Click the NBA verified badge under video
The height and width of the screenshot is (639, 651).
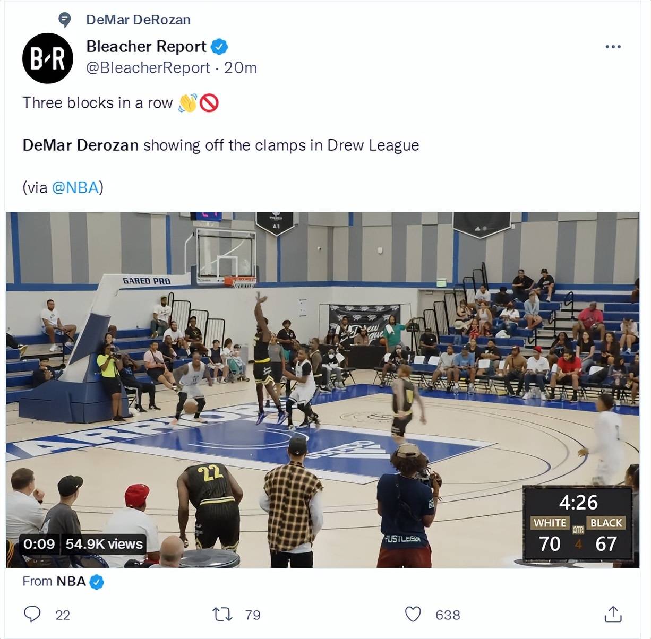[x=96, y=582]
